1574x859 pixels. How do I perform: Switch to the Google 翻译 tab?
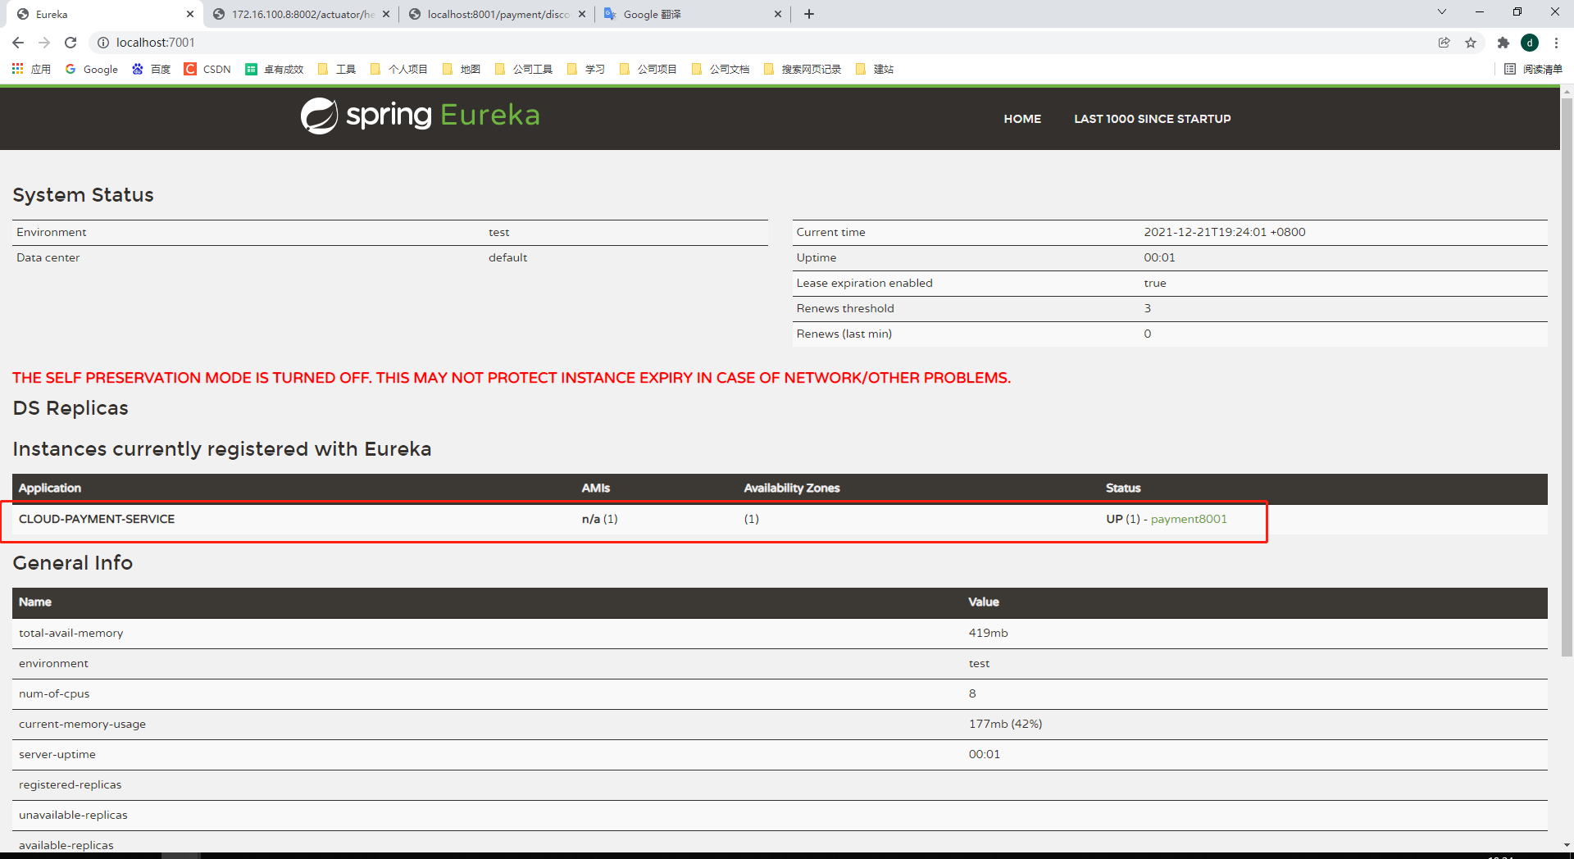[693, 14]
